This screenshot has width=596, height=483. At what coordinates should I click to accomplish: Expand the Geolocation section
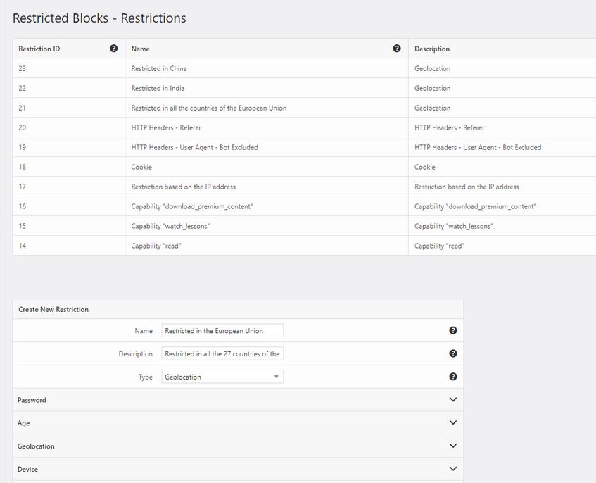(238, 446)
